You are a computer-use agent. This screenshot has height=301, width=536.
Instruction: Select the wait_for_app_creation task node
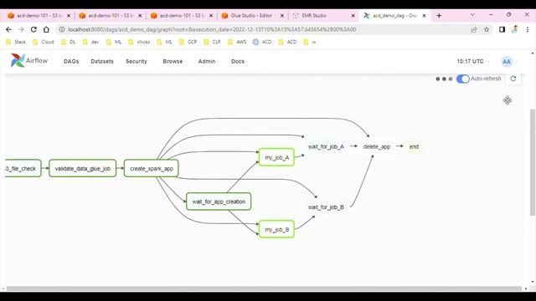tap(219, 202)
